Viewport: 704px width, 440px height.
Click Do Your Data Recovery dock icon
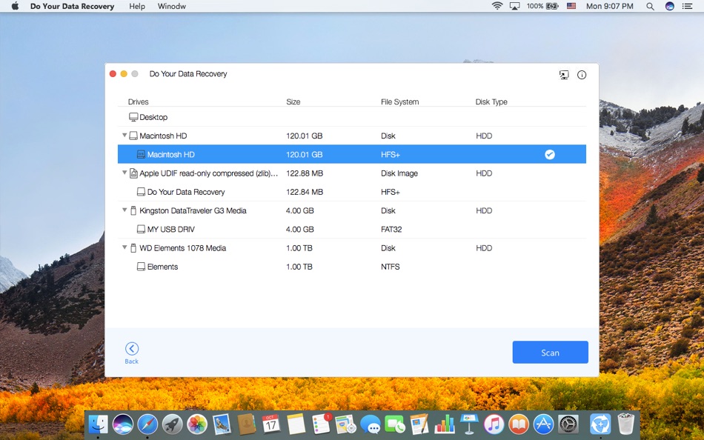tap(600, 424)
